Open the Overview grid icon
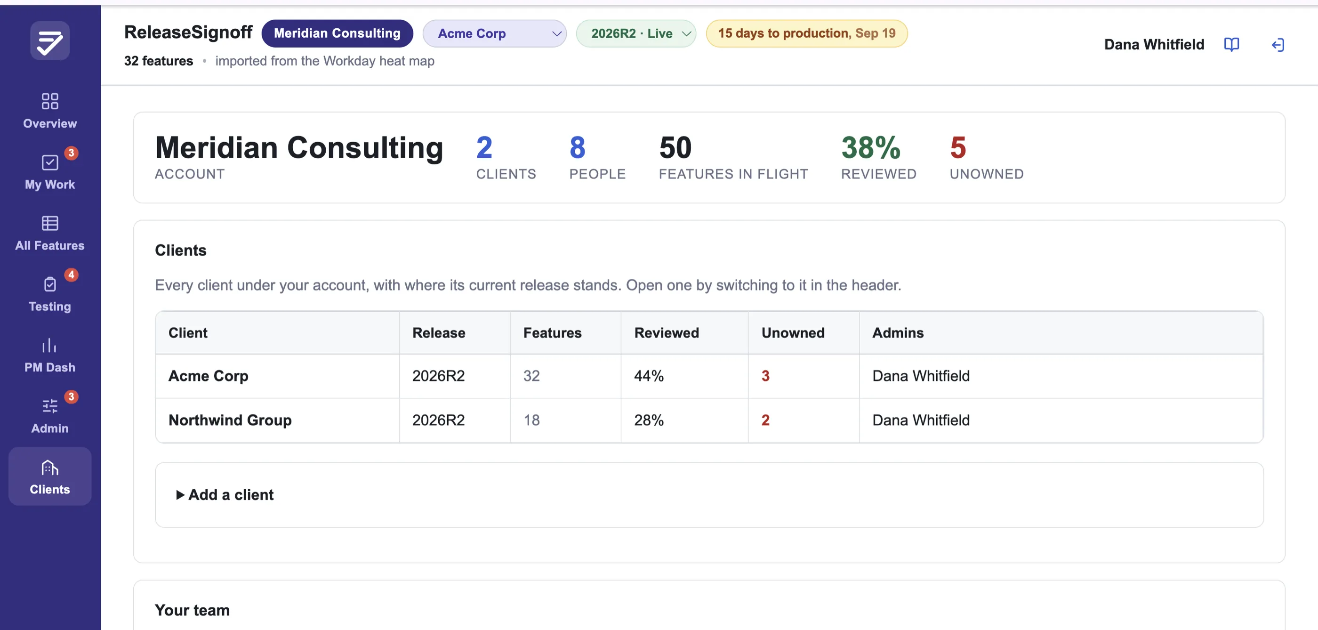This screenshot has width=1318, height=630. [49, 101]
